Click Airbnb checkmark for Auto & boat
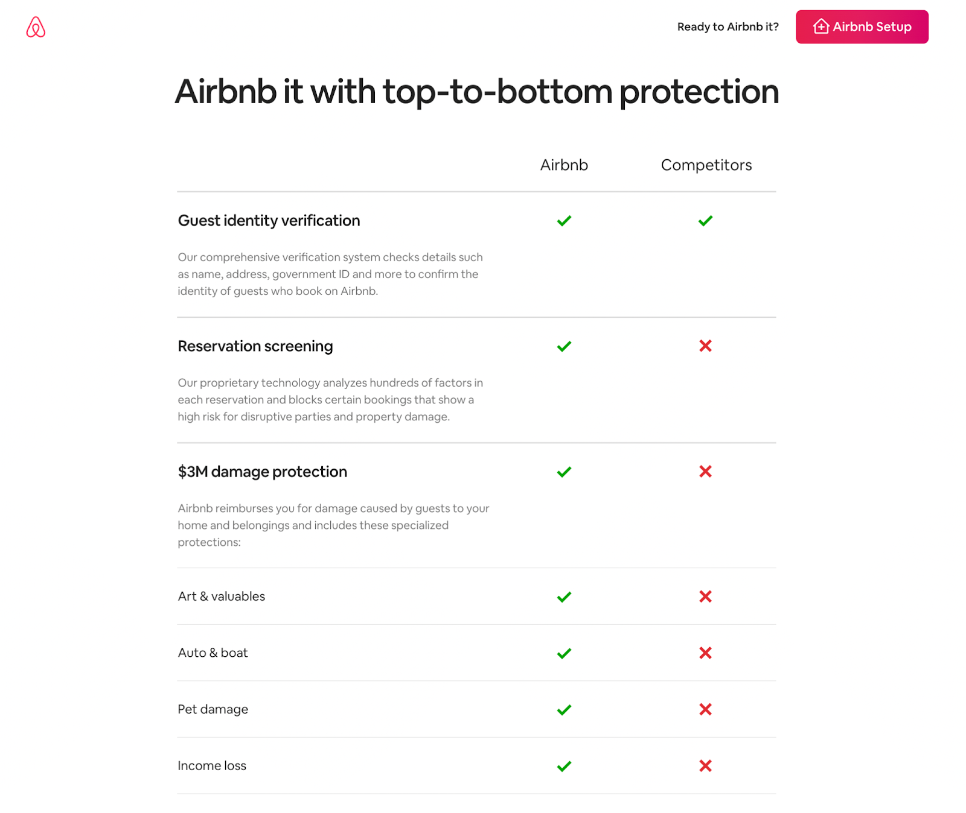The image size is (966, 813). [x=564, y=653]
